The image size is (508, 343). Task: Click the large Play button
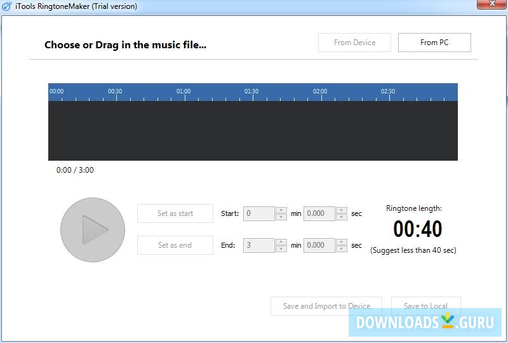tap(93, 230)
